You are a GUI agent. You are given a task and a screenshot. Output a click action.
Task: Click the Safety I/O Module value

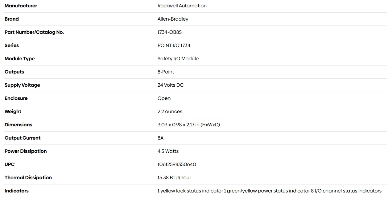178,58
